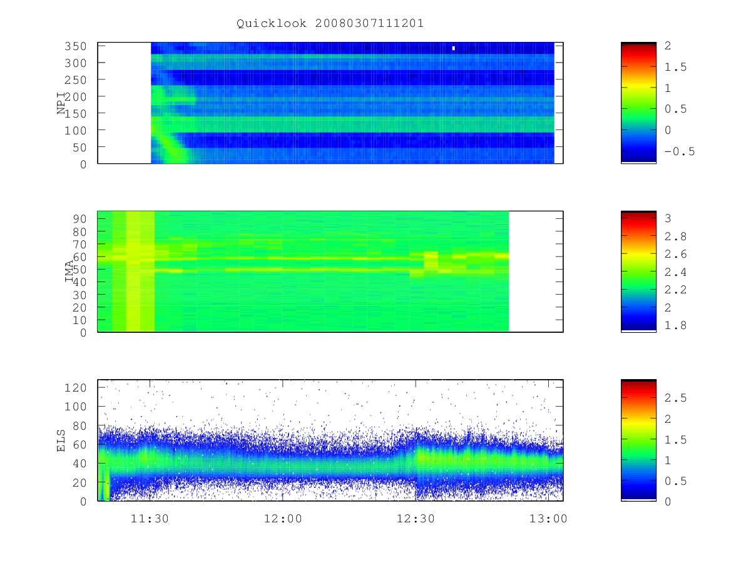Click the ELS color scale bar
Viewport: 751px width, 563px height.
tap(638, 440)
